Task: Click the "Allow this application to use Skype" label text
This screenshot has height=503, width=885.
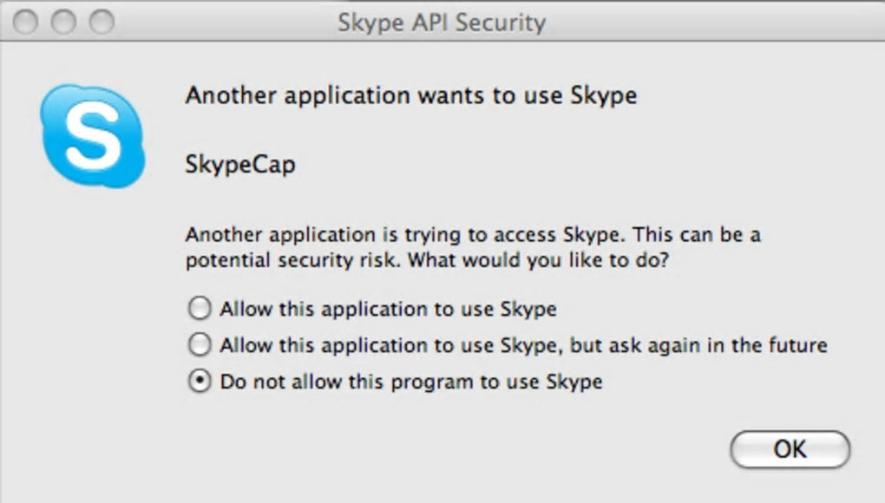Action: (388, 308)
